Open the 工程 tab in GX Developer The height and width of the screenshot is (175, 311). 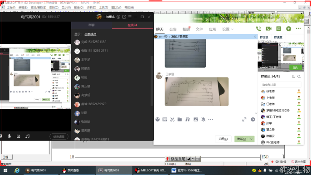[6, 157]
